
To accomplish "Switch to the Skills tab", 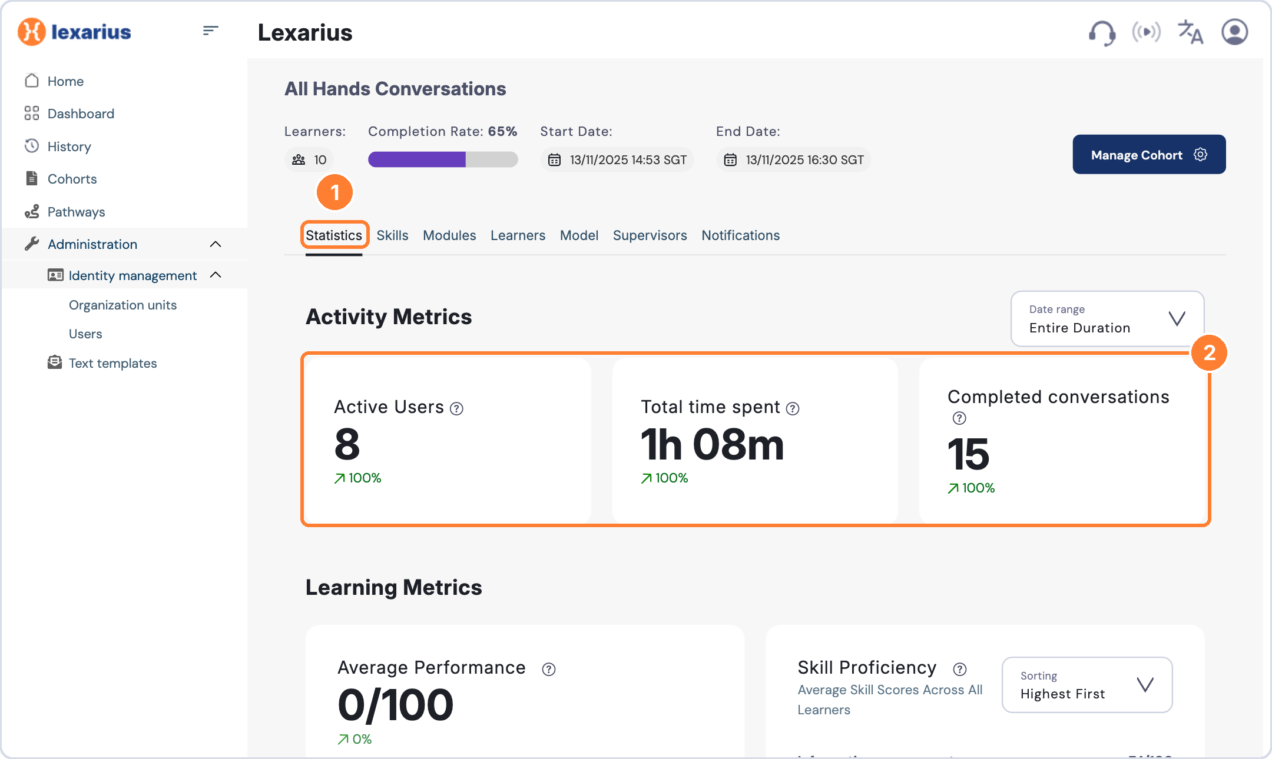I will (x=392, y=235).
